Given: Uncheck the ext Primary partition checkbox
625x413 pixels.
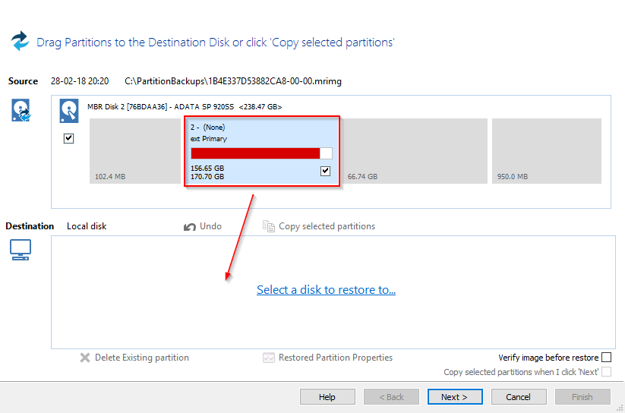Looking at the screenshot, I should coord(326,171).
